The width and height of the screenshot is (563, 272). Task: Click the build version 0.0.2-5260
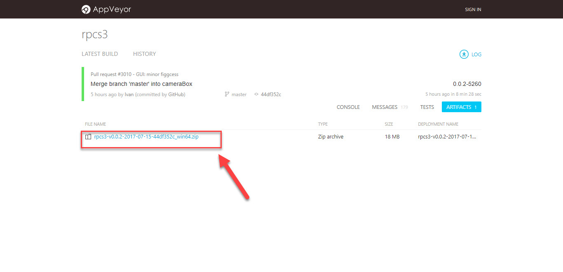[x=467, y=84]
